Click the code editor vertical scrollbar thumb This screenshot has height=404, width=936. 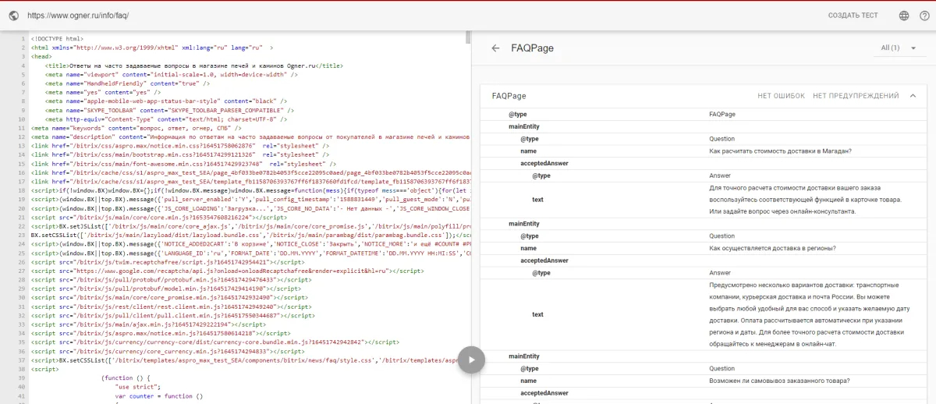point(467,37)
